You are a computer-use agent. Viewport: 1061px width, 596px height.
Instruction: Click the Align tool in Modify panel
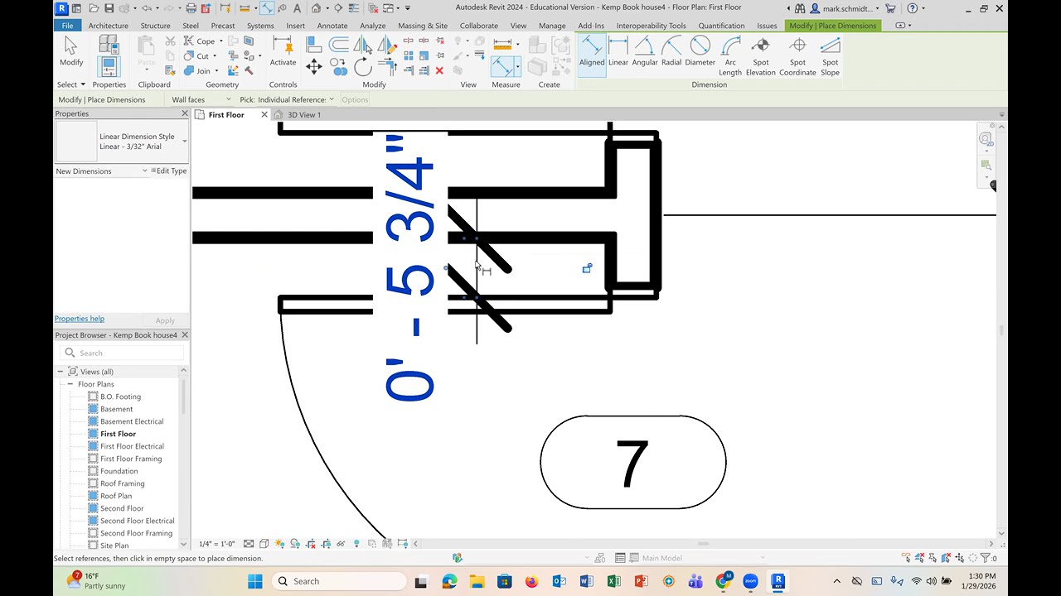coord(314,44)
